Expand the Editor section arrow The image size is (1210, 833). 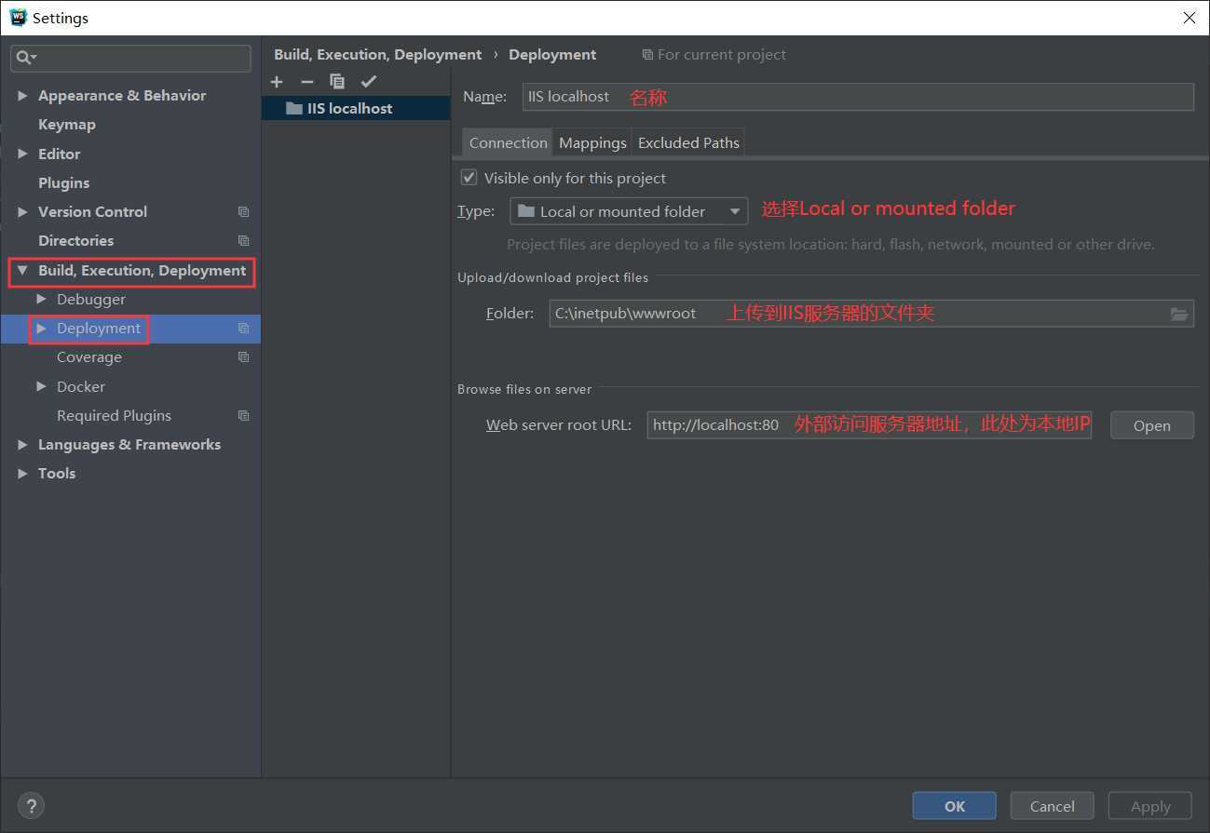pos(23,155)
